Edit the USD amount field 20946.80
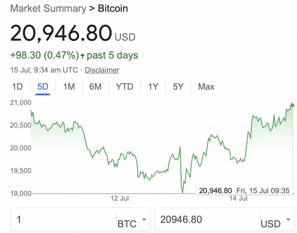Screen dimensions: 297x233 [207, 220]
